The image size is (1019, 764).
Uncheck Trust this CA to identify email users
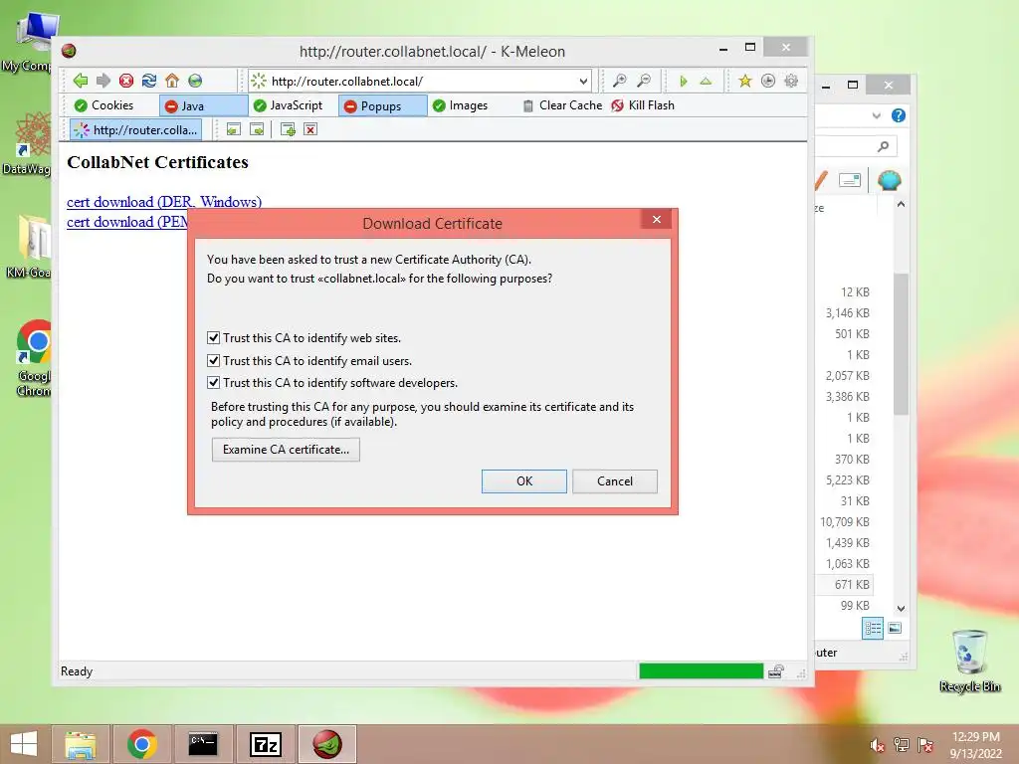tap(213, 360)
